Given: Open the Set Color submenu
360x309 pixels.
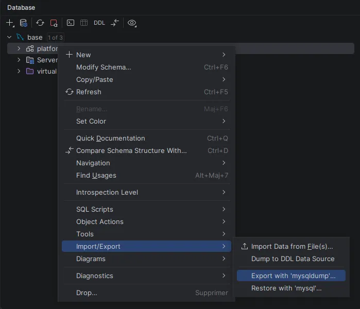Looking at the screenshot, I should pyautogui.click(x=146, y=121).
